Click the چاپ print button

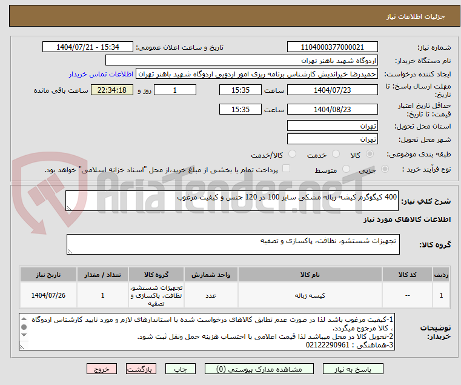[181, 369]
